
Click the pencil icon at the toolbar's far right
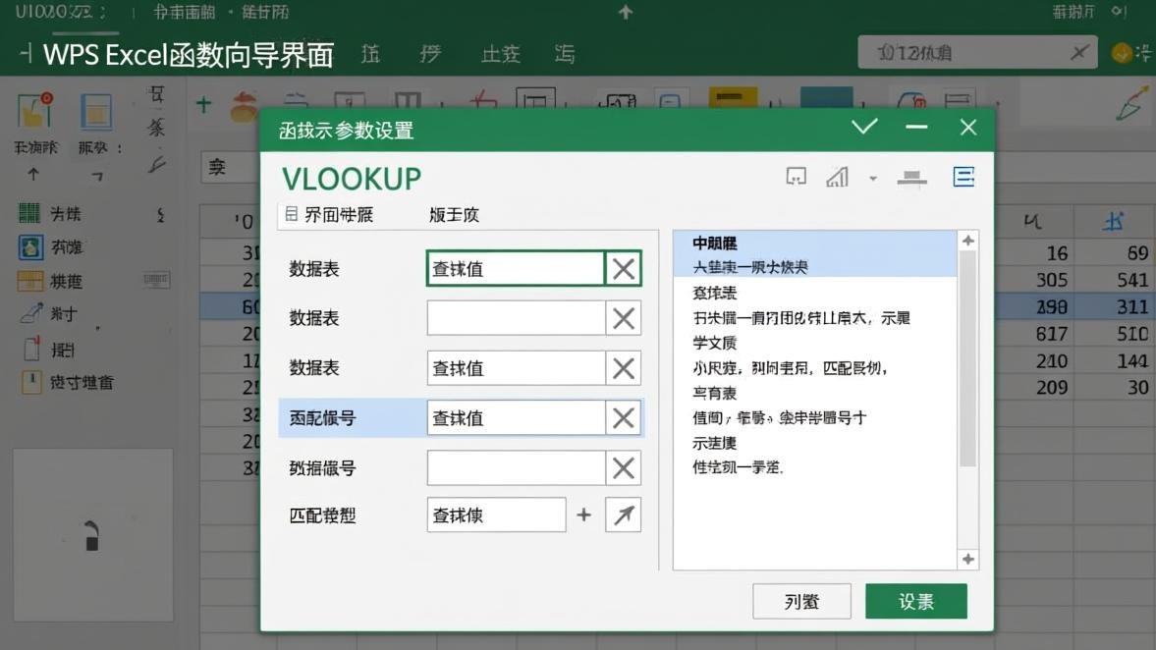coord(1130,105)
